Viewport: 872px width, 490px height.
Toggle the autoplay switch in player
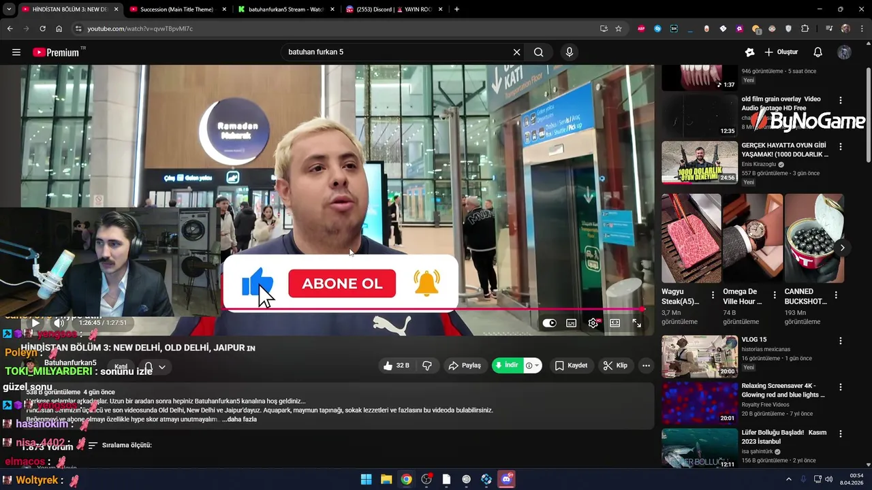(x=549, y=323)
